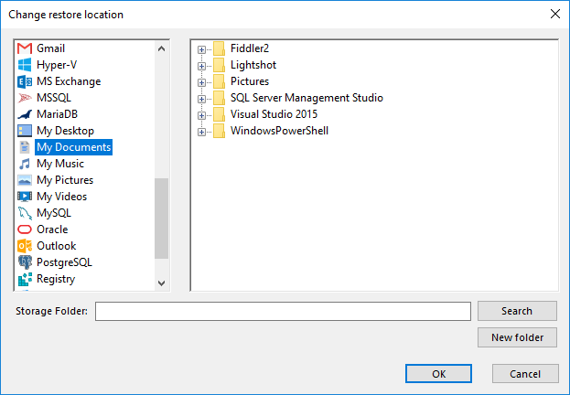
Task: Choose Outlook label in list
Action: 57,246
